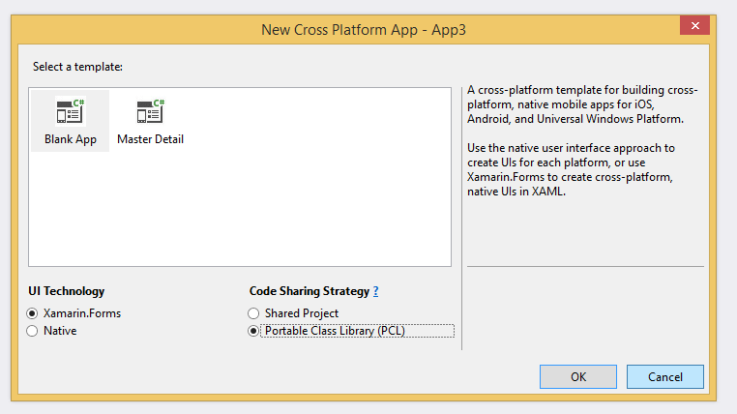Click the cross-platform template description paragraph
The image size is (737, 414).
pos(581,104)
